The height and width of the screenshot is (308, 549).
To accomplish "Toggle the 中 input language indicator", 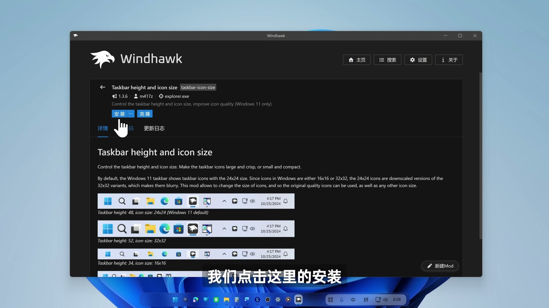I will (x=353, y=300).
